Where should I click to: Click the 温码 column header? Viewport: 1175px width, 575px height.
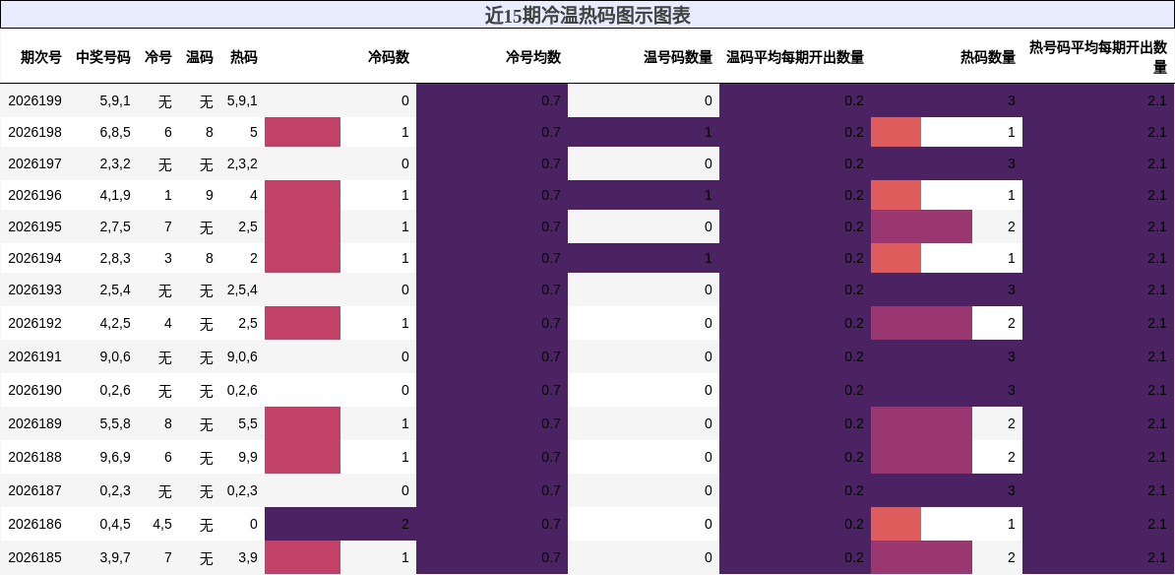coord(200,57)
